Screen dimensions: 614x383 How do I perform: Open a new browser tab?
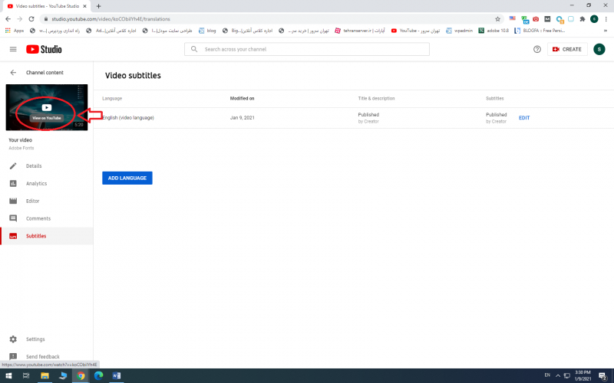98,5
